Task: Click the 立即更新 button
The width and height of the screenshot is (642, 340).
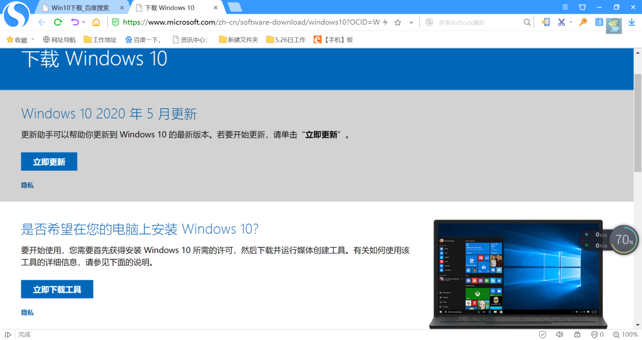Action: click(x=49, y=162)
